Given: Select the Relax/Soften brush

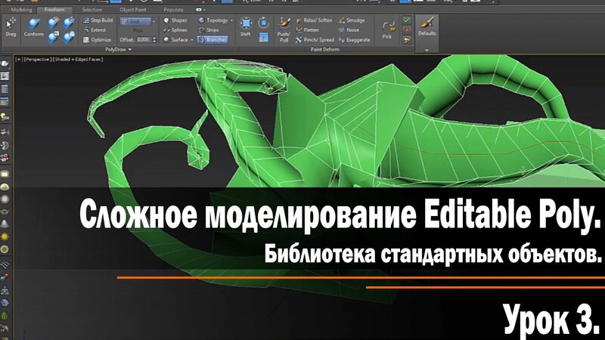Looking at the screenshot, I should click(314, 20).
